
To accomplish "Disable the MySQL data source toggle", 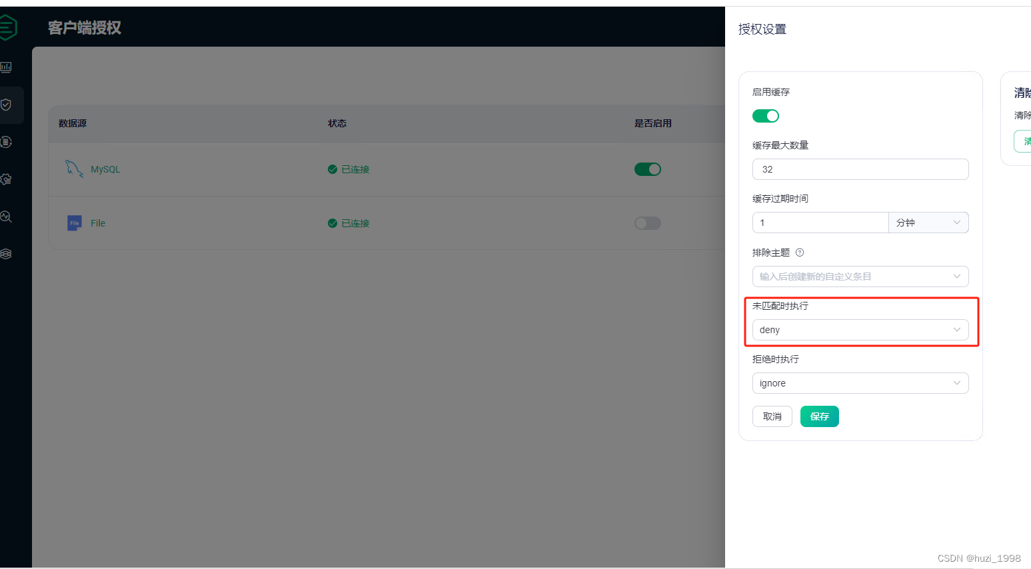I will (x=648, y=169).
